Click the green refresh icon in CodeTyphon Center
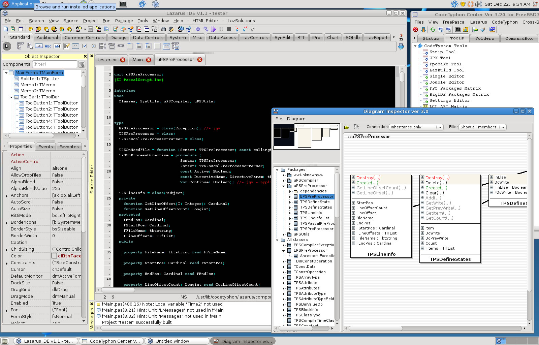The width and height of the screenshot is (539, 345). (433, 30)
